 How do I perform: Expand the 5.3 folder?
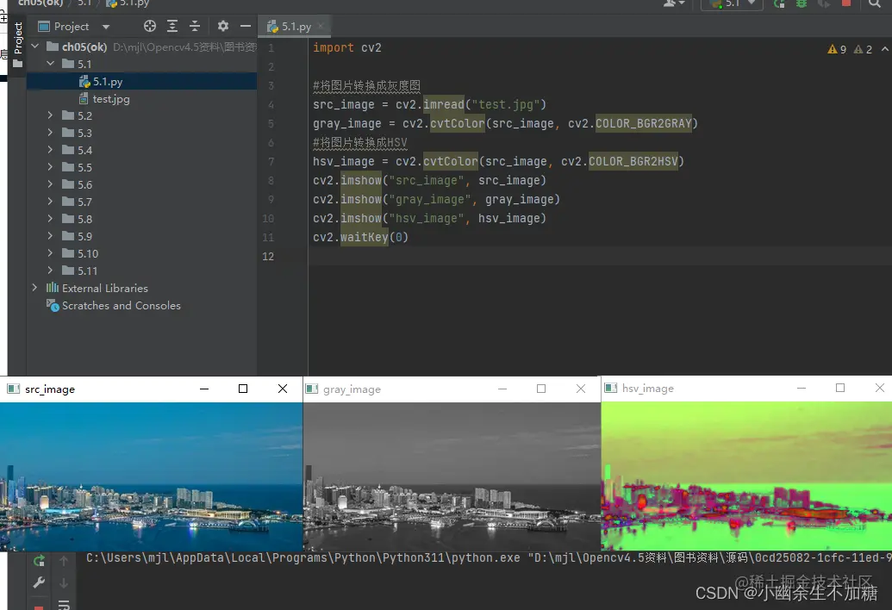tap(51, 133)
